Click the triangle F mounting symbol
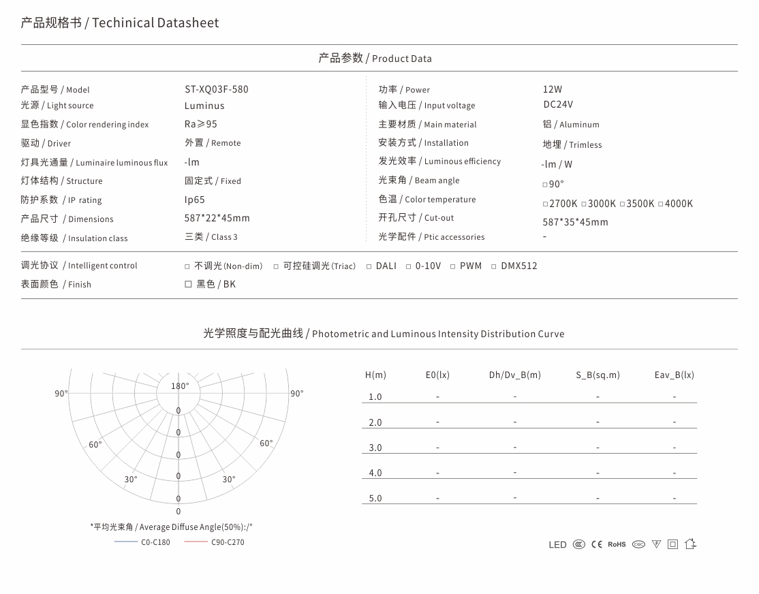This screenshot has height=594, width=759. [656, 545]
